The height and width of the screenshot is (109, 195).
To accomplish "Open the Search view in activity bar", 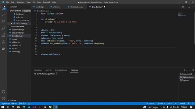I will (3, 15).
